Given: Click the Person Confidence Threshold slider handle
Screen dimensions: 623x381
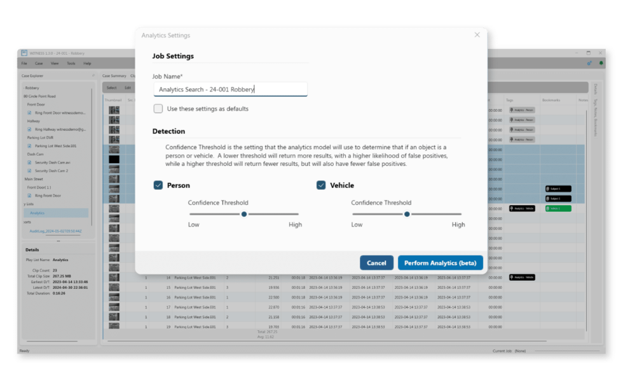Looking at the screenshot, I should click(244, 214).
